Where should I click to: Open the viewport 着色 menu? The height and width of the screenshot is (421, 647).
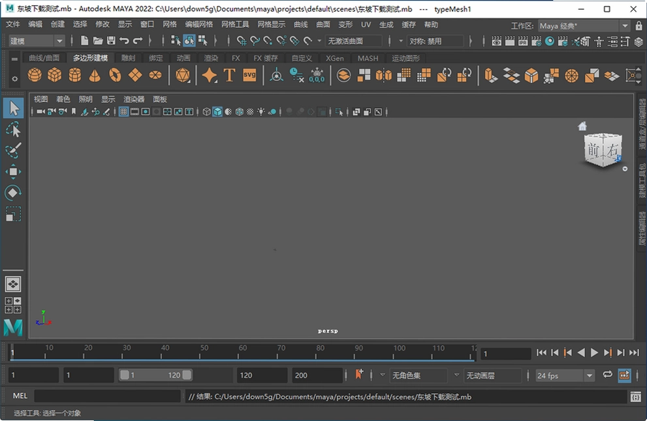click(x=63, y=99)
